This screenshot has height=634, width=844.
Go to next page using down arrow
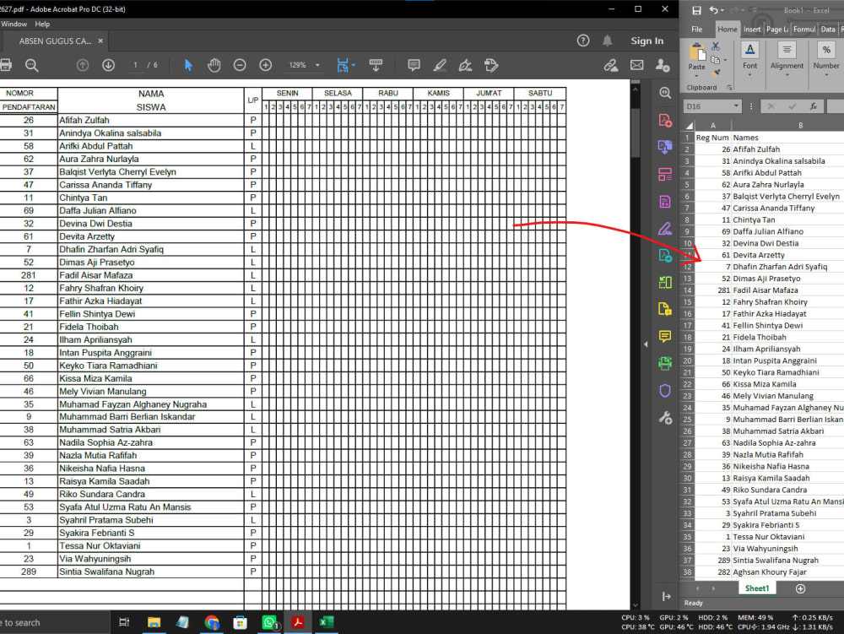pyautogui.click(x=108, y=65)
